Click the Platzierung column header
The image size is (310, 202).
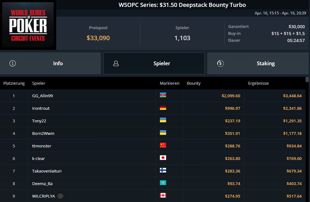(x=14, y=83)
